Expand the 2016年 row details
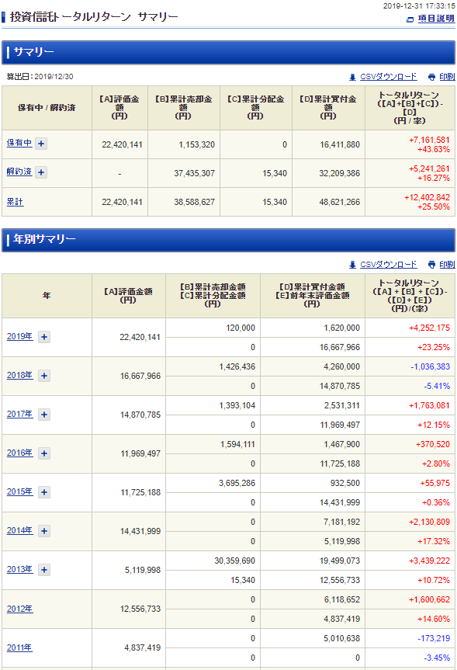 point(44,453)
